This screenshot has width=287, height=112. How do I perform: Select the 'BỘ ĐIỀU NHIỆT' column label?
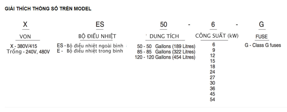(97, 36)
